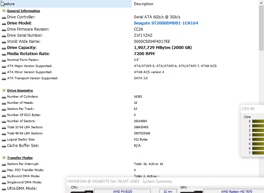
Task: Select the Drive Geometry heading
Action: pos(20,90)
